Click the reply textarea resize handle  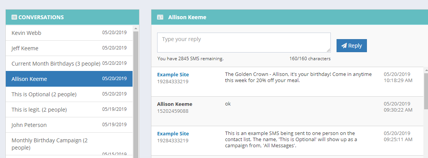pyautogui.click(x=328, y=50)
